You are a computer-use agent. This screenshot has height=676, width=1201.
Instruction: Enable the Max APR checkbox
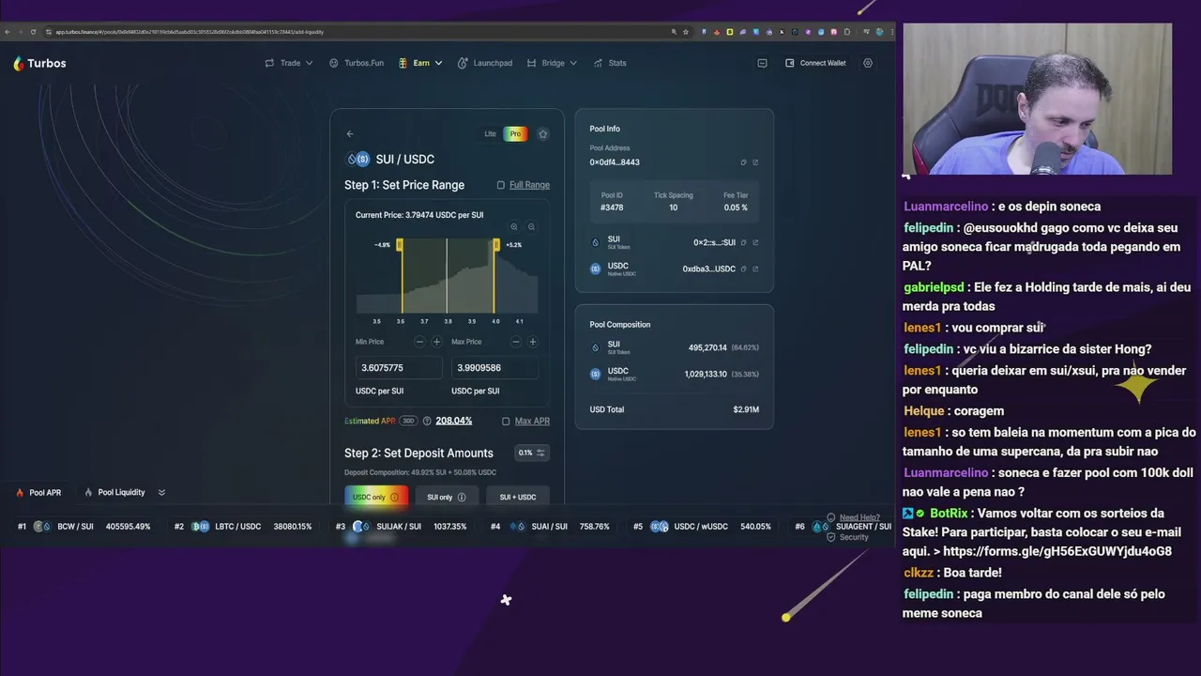(506, 421)
